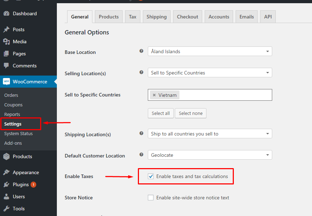Open the Checkout settings tab
Viewport: 312px width, 216px height.
[x=187, y=17]
